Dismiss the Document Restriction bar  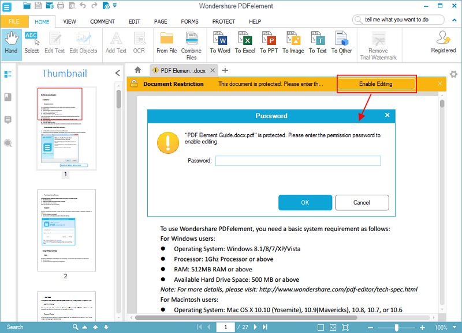click(439, 84)
